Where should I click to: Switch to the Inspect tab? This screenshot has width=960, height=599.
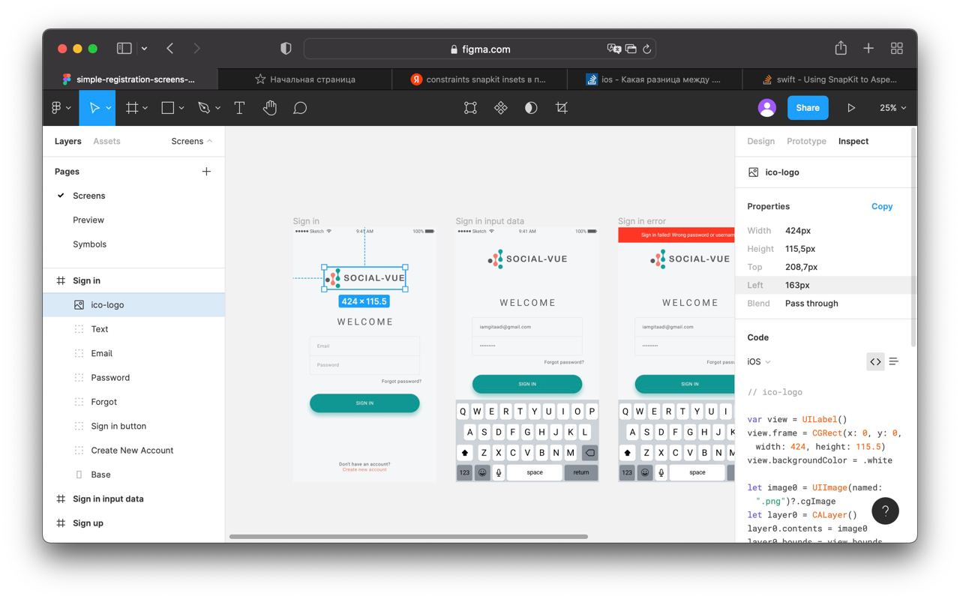853,141
